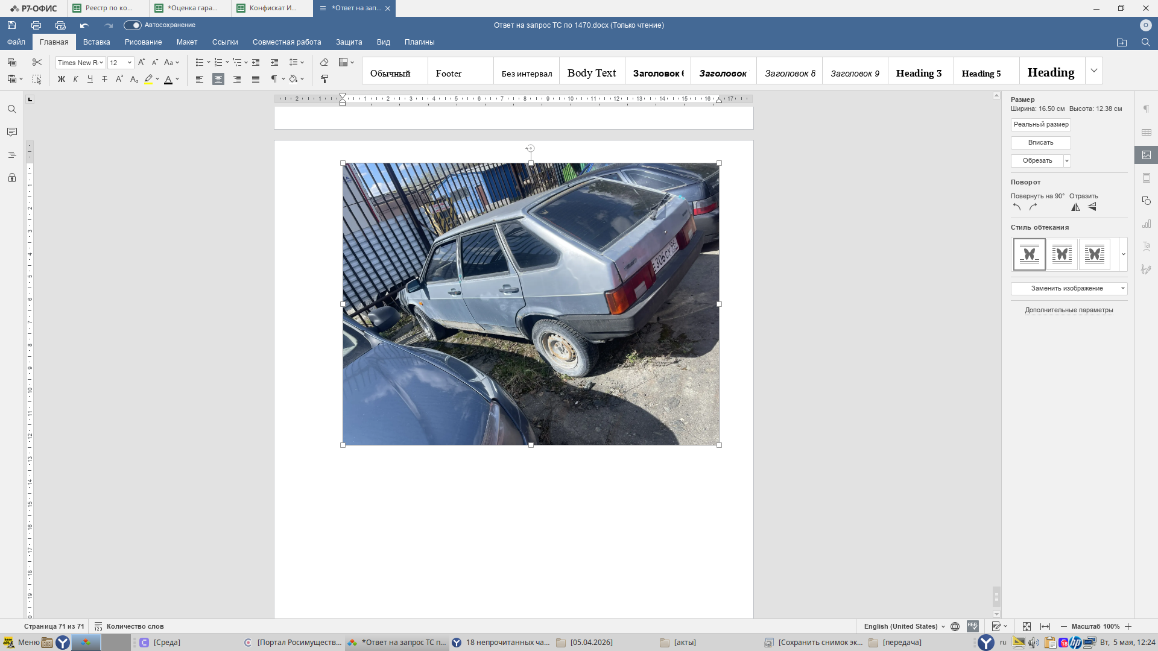This screenshot has width=1158, height=651.
Task: Decrease paragraph indent
Action: [256, 63]
